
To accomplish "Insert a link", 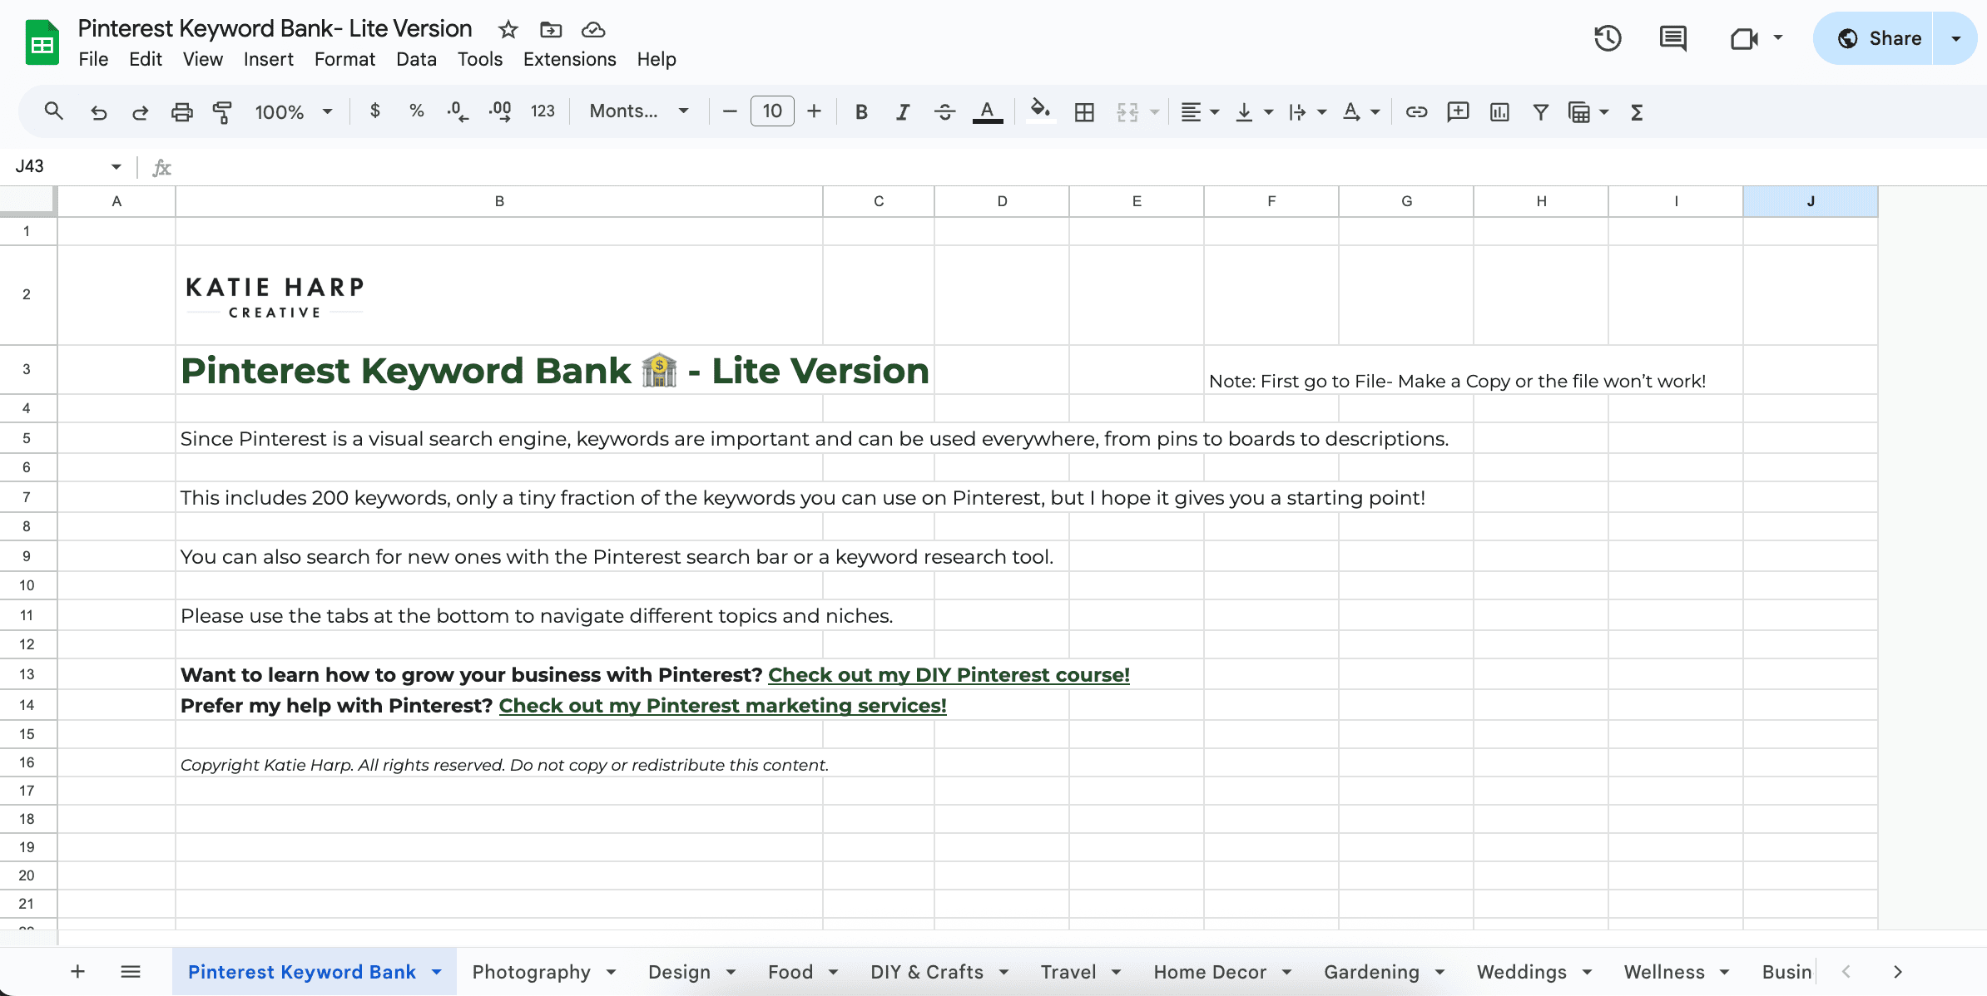I will (x=1416, y=111).
